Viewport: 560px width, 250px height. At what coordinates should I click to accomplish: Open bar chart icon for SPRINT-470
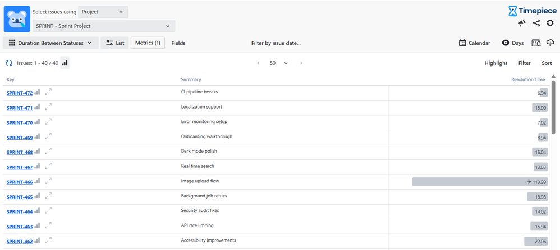(37, 122)
